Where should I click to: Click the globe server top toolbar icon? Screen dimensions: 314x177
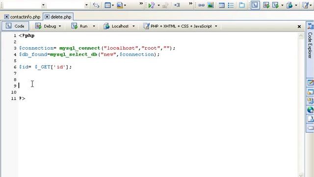click(289, 5)
